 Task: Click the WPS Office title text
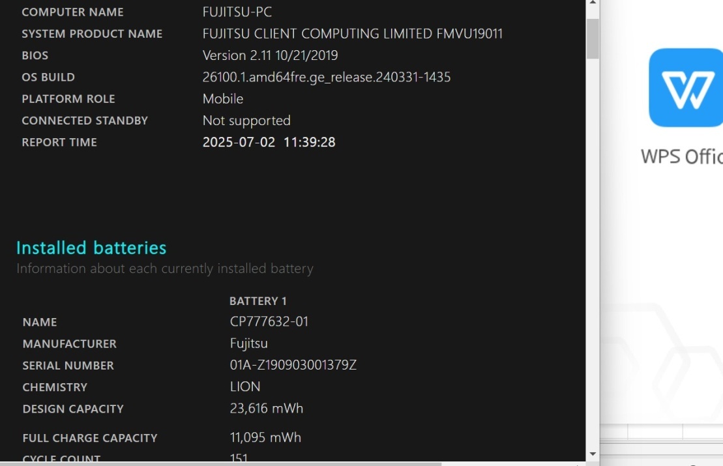681,156
